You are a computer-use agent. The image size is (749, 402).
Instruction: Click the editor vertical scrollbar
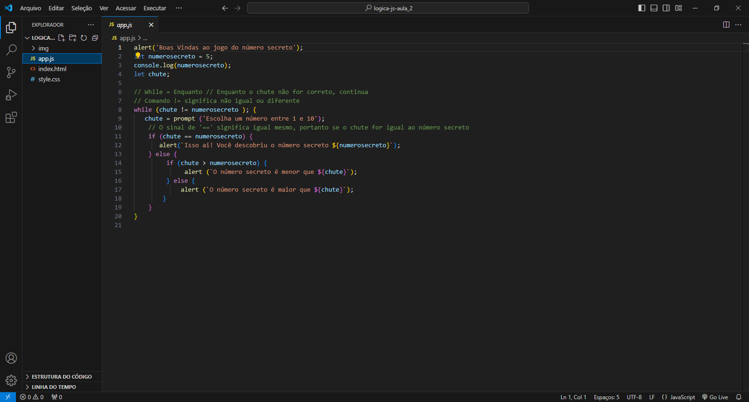click(x=746, y=217)
